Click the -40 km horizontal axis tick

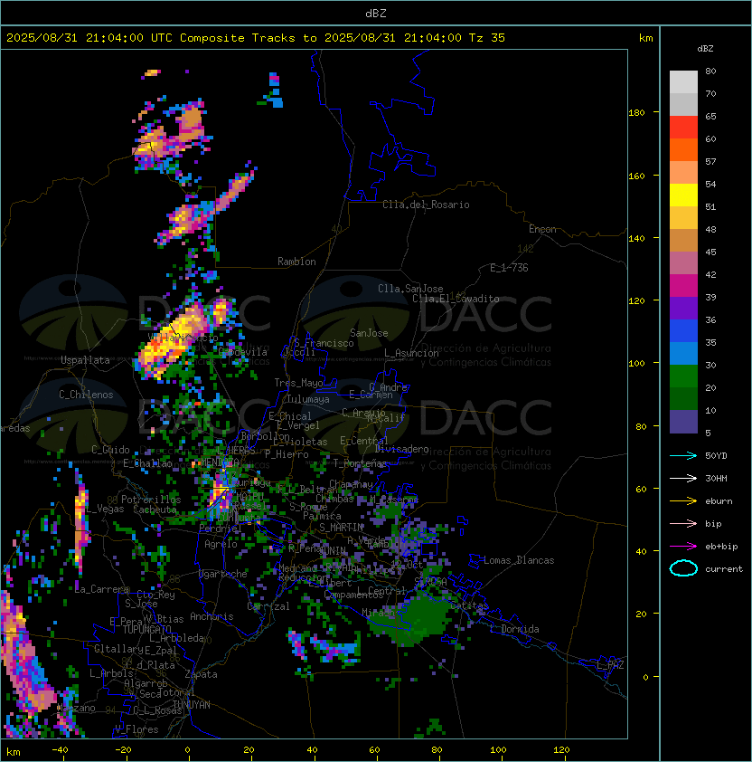click(x=60, y=750)
